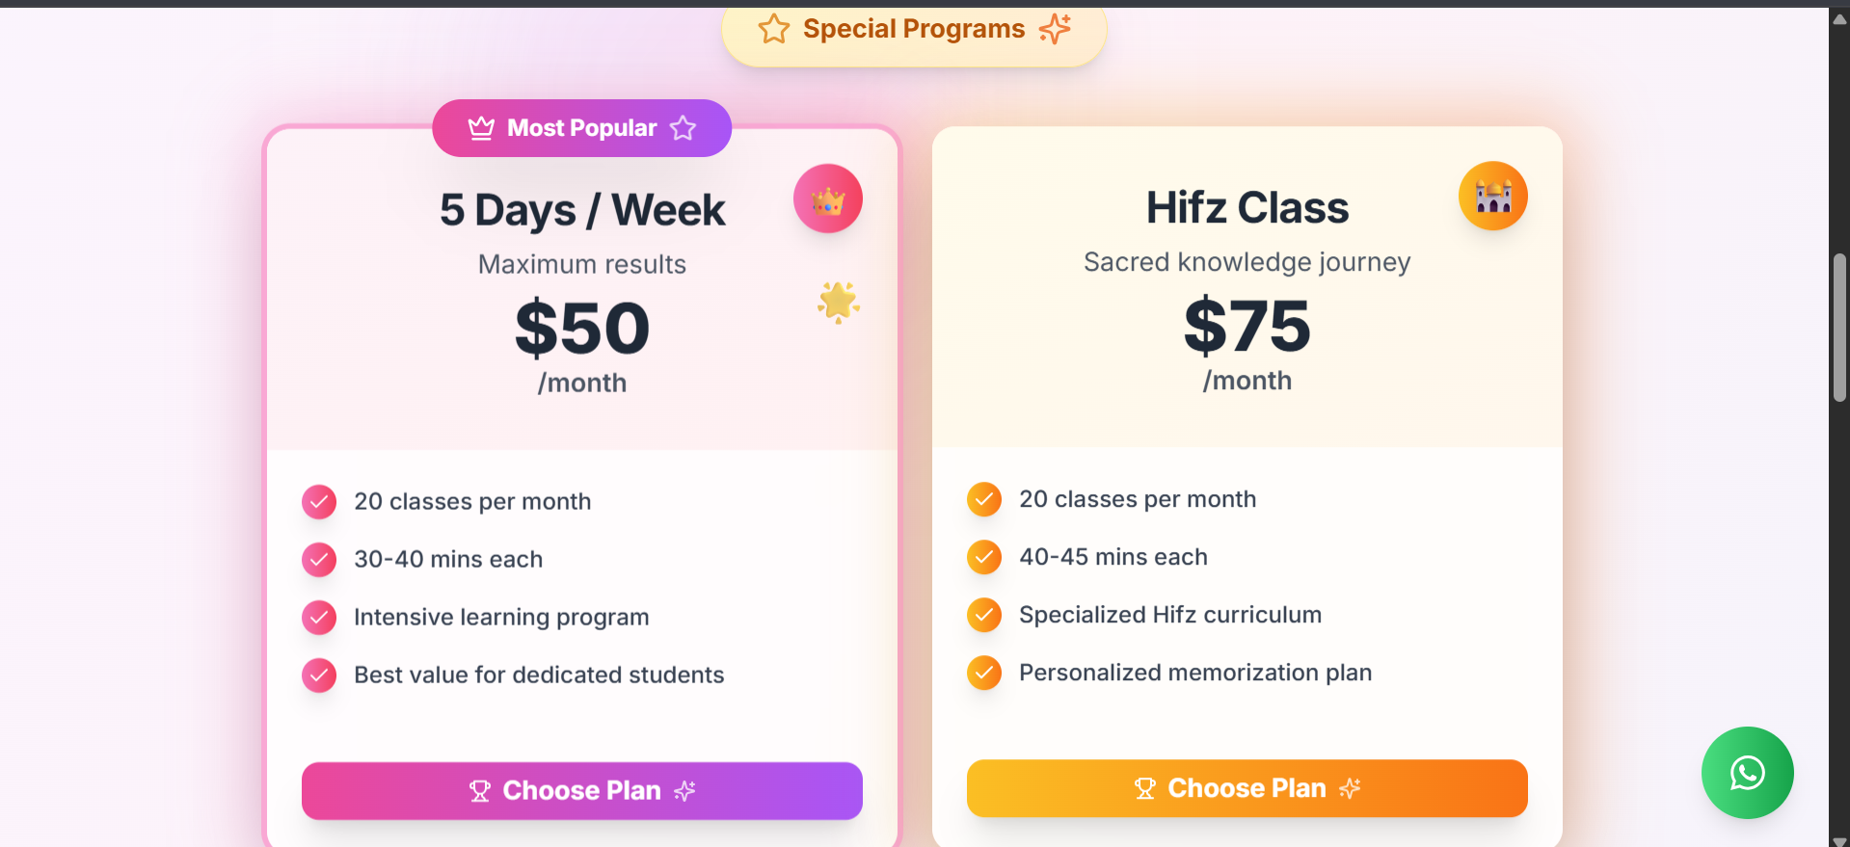This screenshot has width=1850, height=847.
Task: Click the Special Programs pill label
Action: (913, 30)
